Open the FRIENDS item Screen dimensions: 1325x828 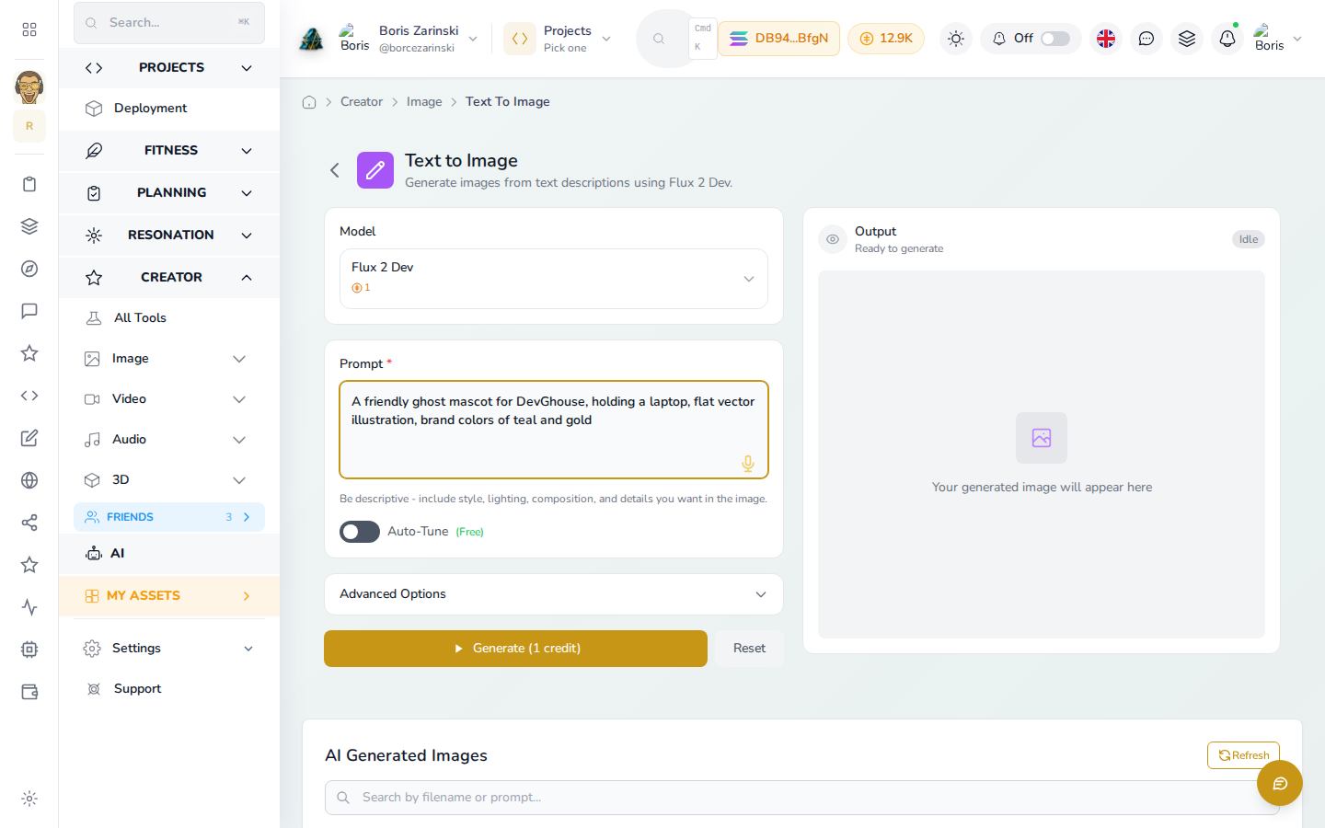coord(169,517)
